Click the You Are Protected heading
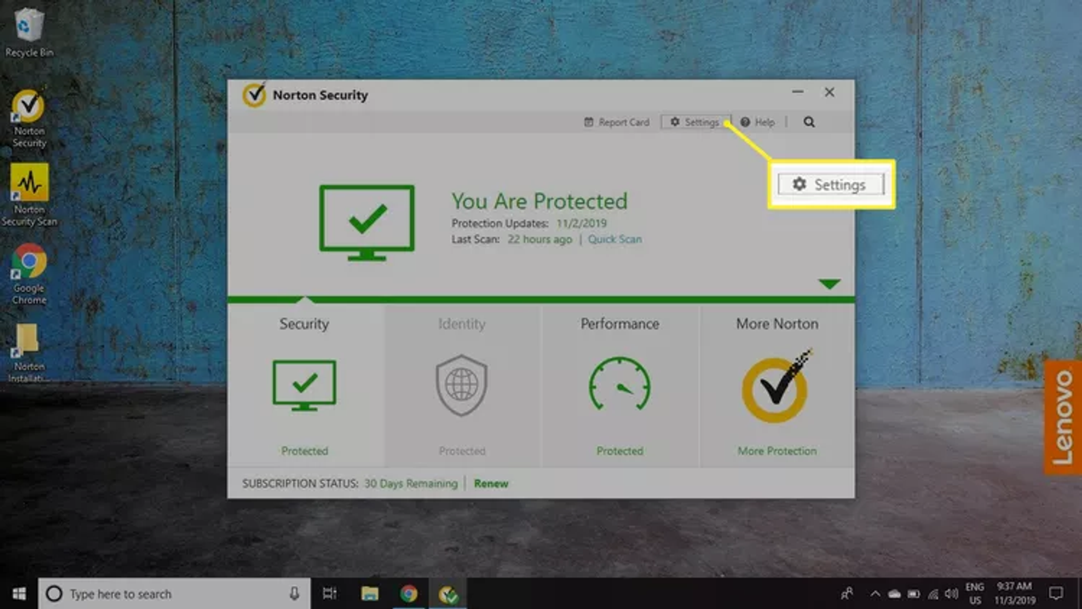This screenshot has height=609, width=1082. [539, 201]
